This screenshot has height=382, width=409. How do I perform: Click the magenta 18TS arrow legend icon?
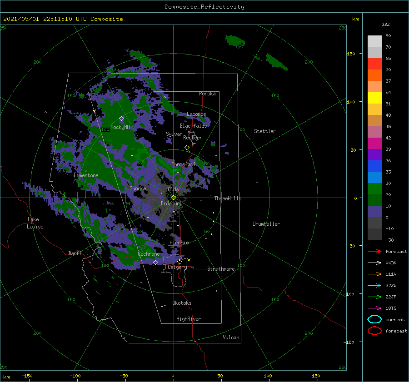374,308
